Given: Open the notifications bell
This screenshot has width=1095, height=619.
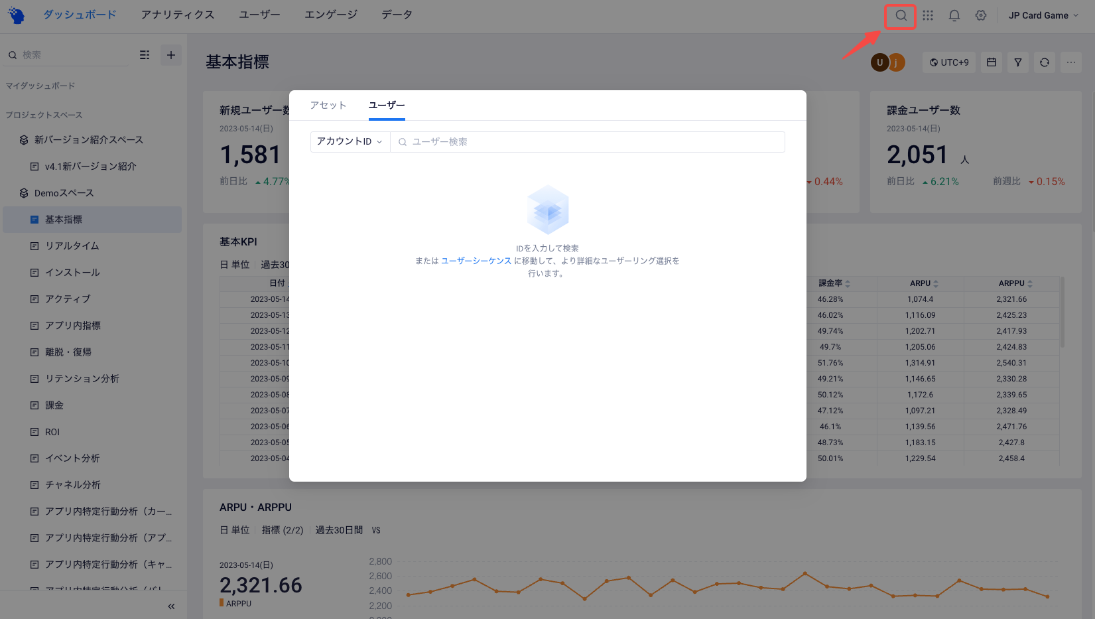Looking at the screenshot, I should click(954, 15).
